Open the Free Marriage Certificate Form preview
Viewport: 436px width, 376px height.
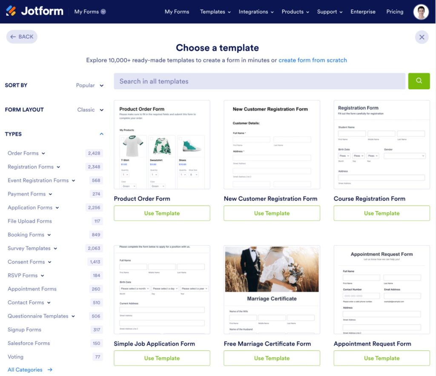tap(271, 289)
